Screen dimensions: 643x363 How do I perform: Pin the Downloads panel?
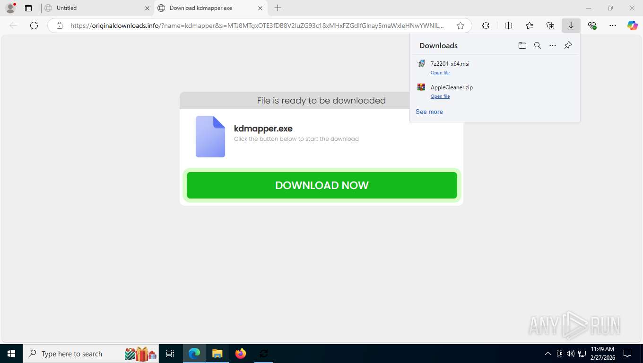tap(568, 45)
